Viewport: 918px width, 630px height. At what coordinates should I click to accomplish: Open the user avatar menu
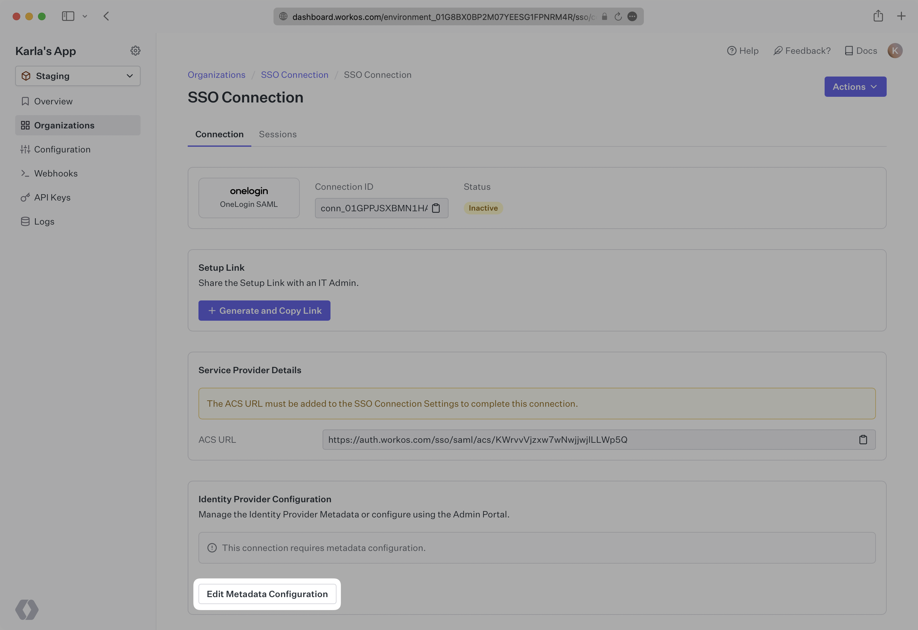click(895, 51)
